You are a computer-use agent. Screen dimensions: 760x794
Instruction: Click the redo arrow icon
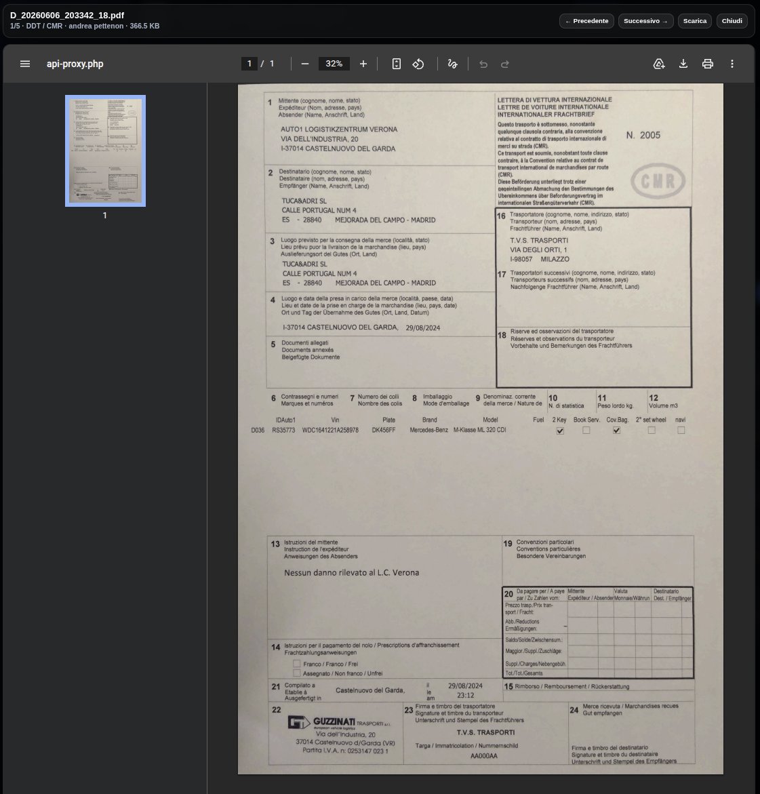tap(505, 64)
